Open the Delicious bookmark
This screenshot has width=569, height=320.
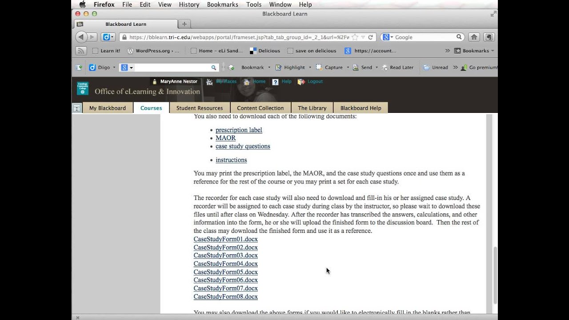point(265,51)
